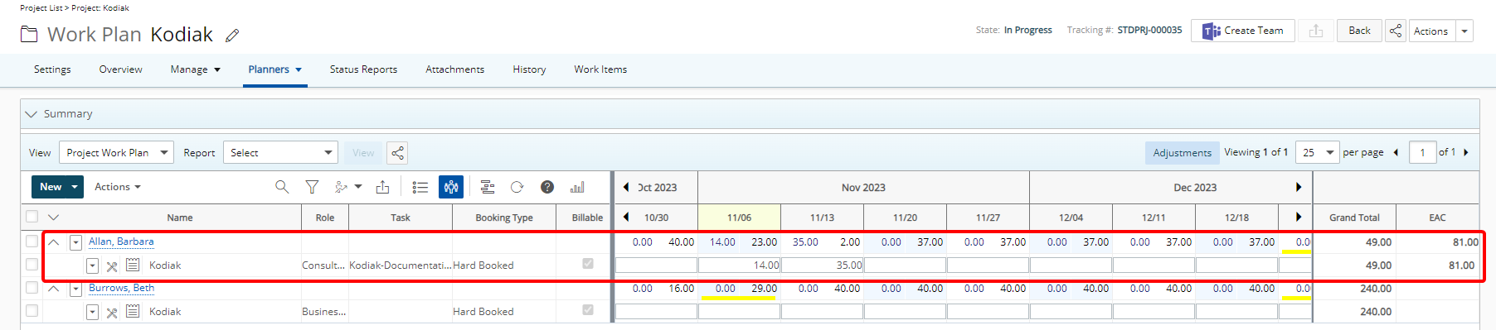Go to the Work Items tab
Image resolution: width=1496 pixels, height=330 pixels.
point(600,69)
